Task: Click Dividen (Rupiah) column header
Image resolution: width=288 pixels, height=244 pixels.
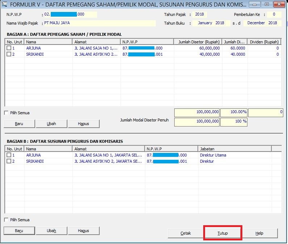Action: (x=264, y=42)
